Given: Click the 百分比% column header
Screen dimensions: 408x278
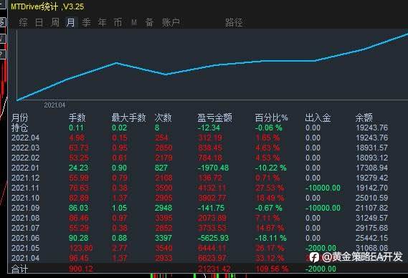Looking at the screenshot, I should 271,118.
